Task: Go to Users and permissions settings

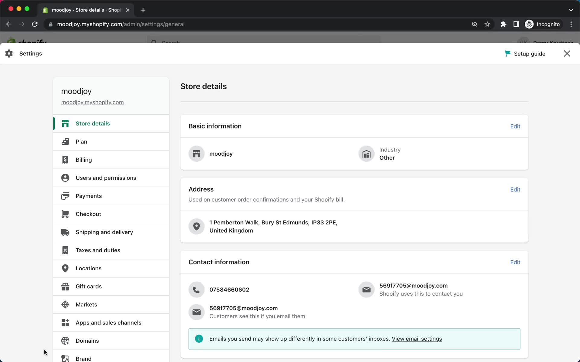Action: point(111,178)
